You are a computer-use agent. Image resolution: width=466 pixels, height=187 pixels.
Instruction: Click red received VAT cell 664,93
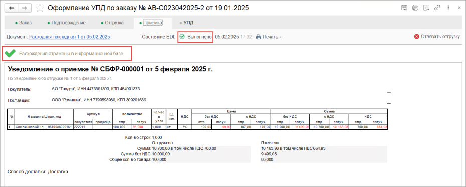click(378, 127)
